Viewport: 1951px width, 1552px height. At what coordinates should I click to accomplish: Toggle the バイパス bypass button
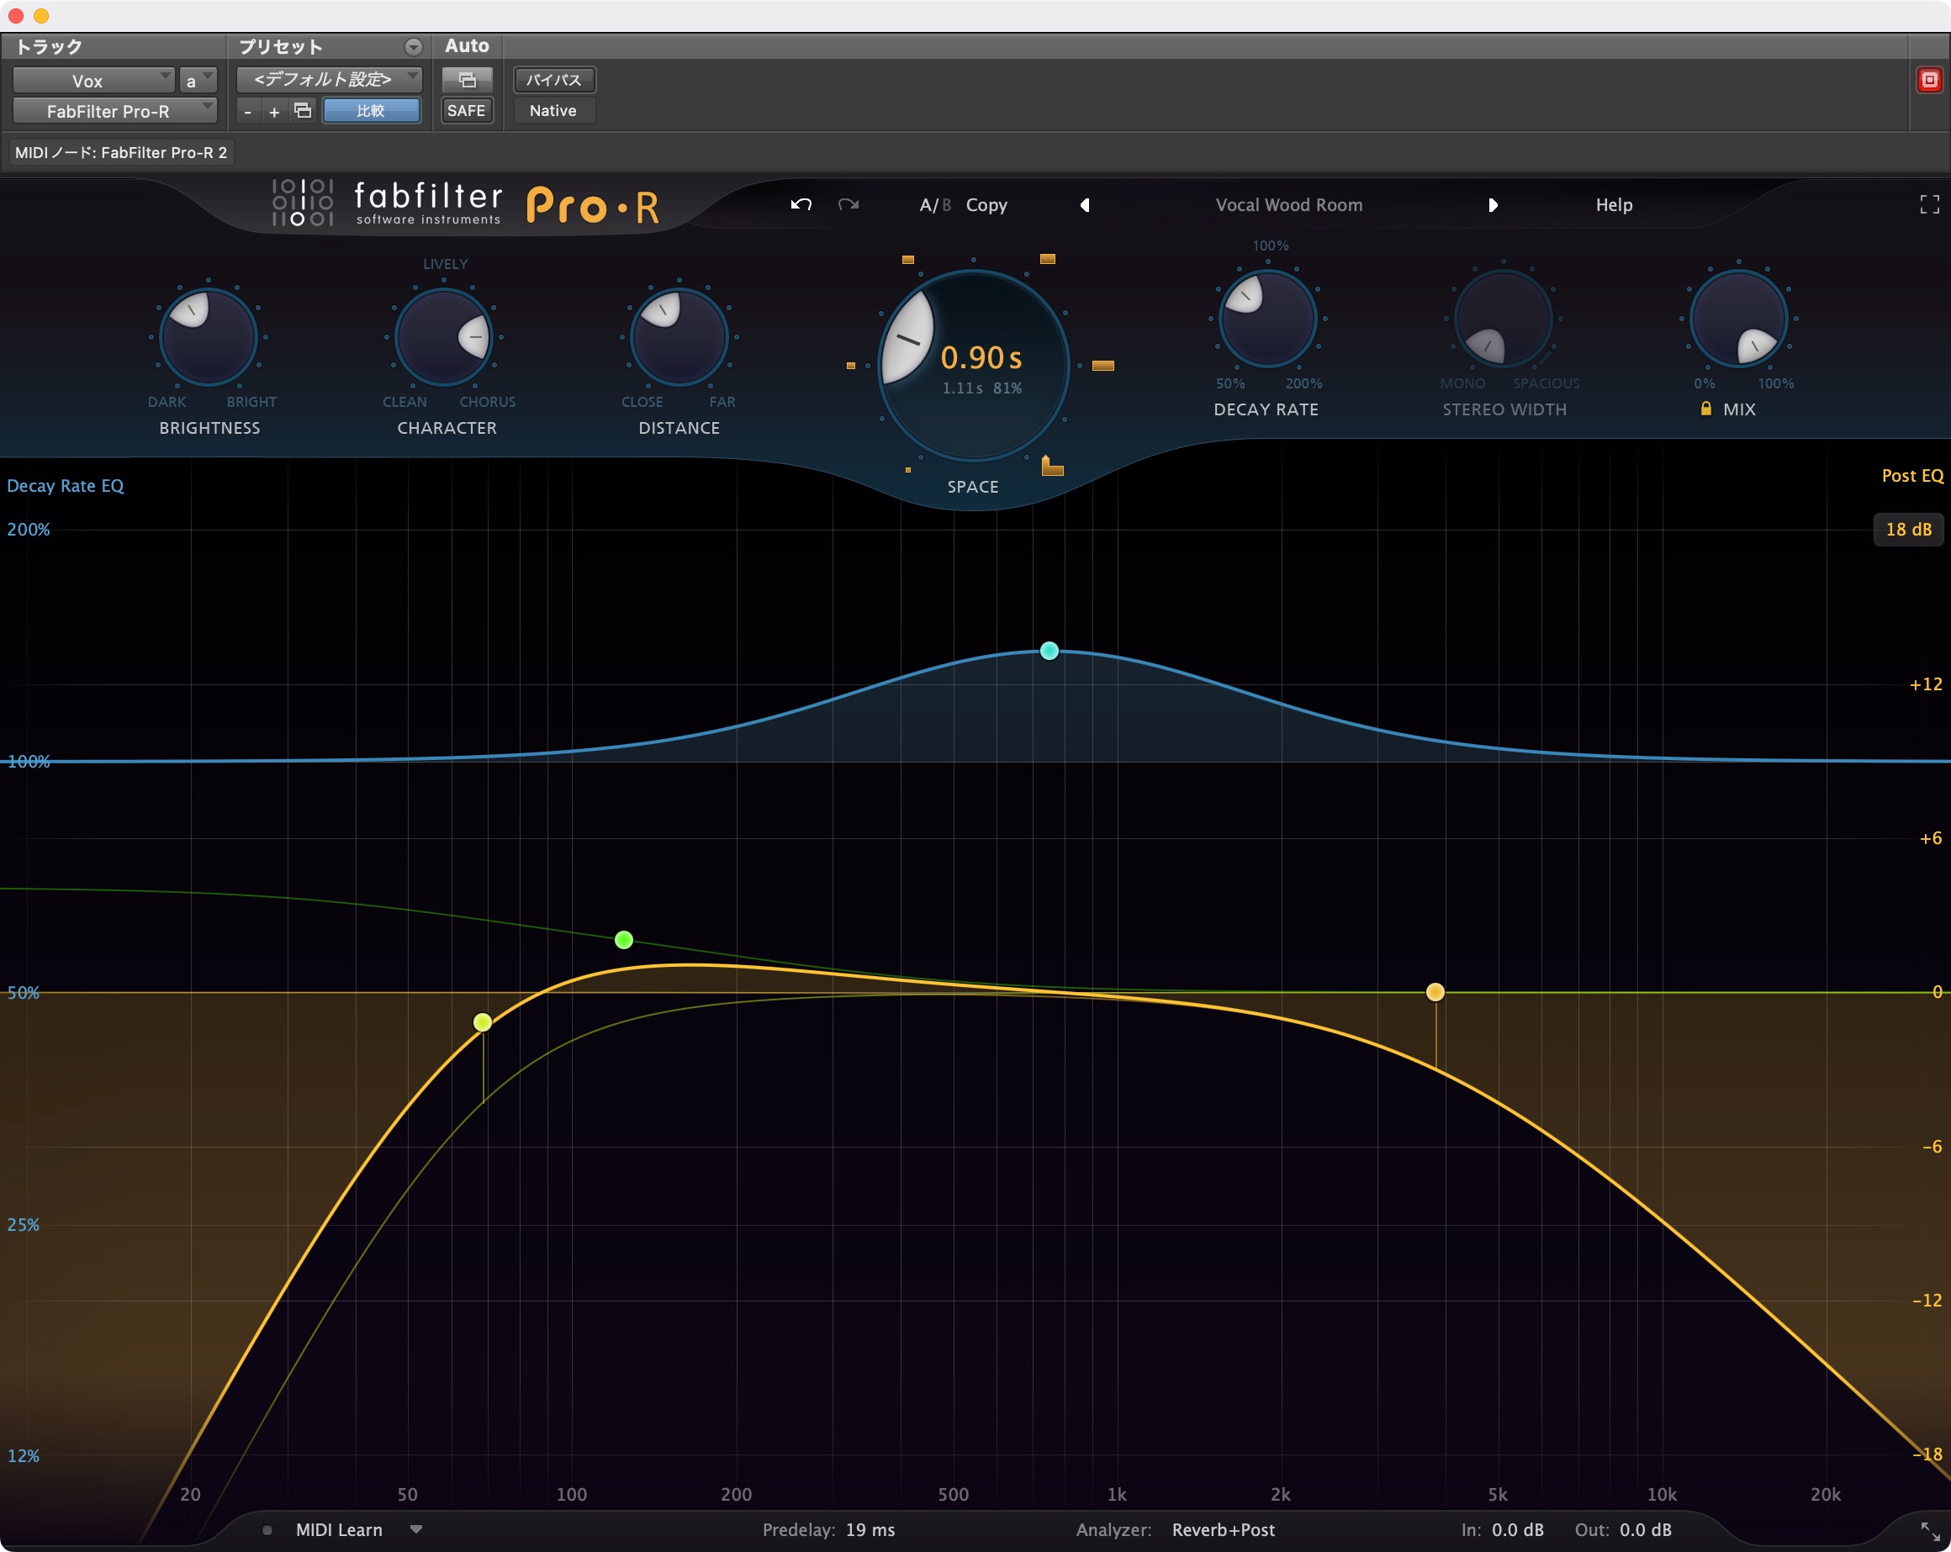click(554, 80)
